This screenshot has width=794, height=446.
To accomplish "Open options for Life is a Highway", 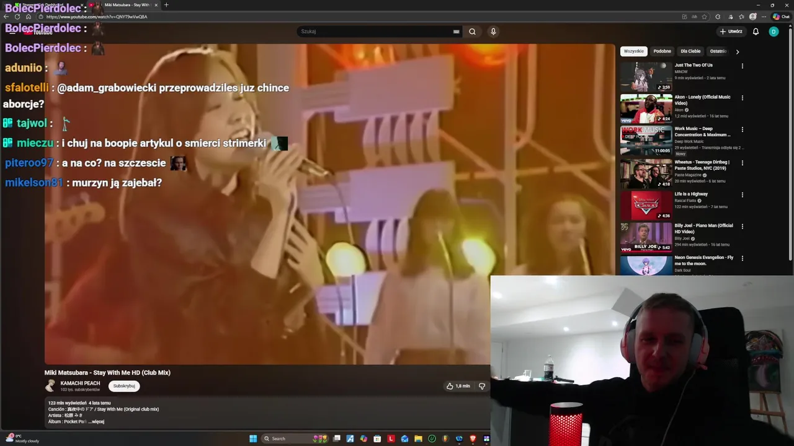I will coord(742,195).
